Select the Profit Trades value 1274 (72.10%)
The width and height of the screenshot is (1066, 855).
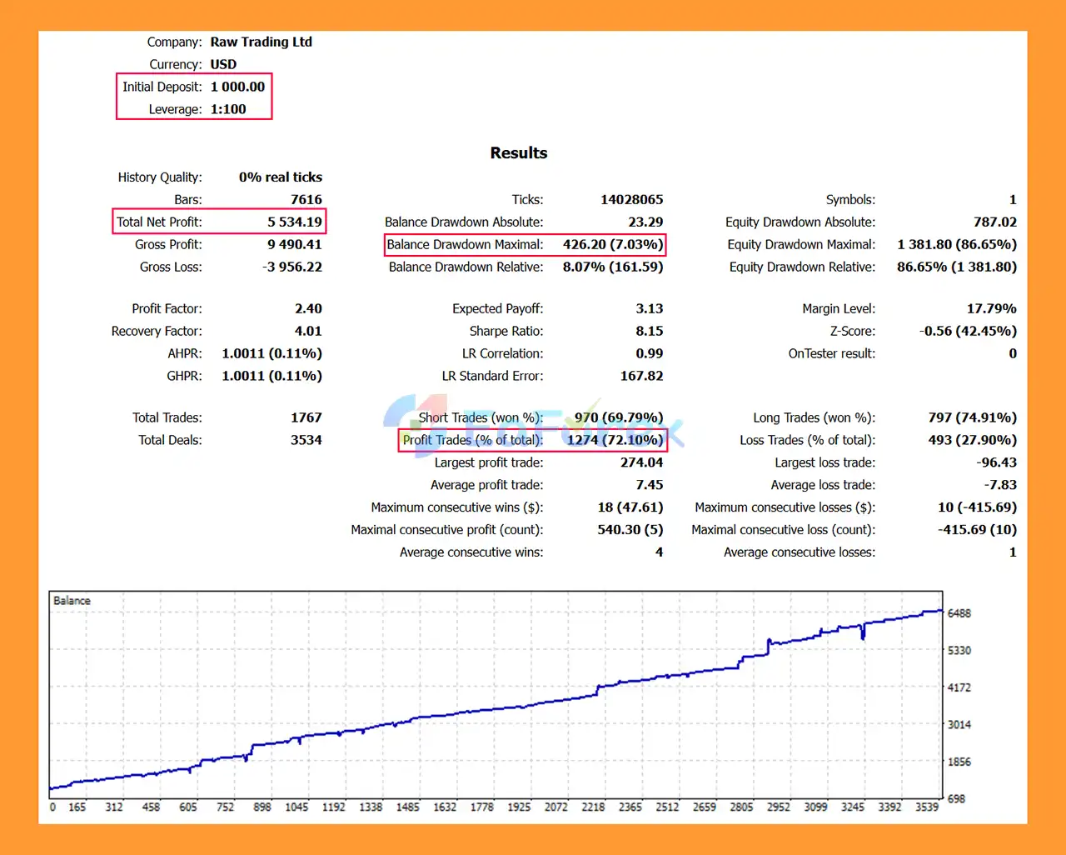[x=615, y=440]
